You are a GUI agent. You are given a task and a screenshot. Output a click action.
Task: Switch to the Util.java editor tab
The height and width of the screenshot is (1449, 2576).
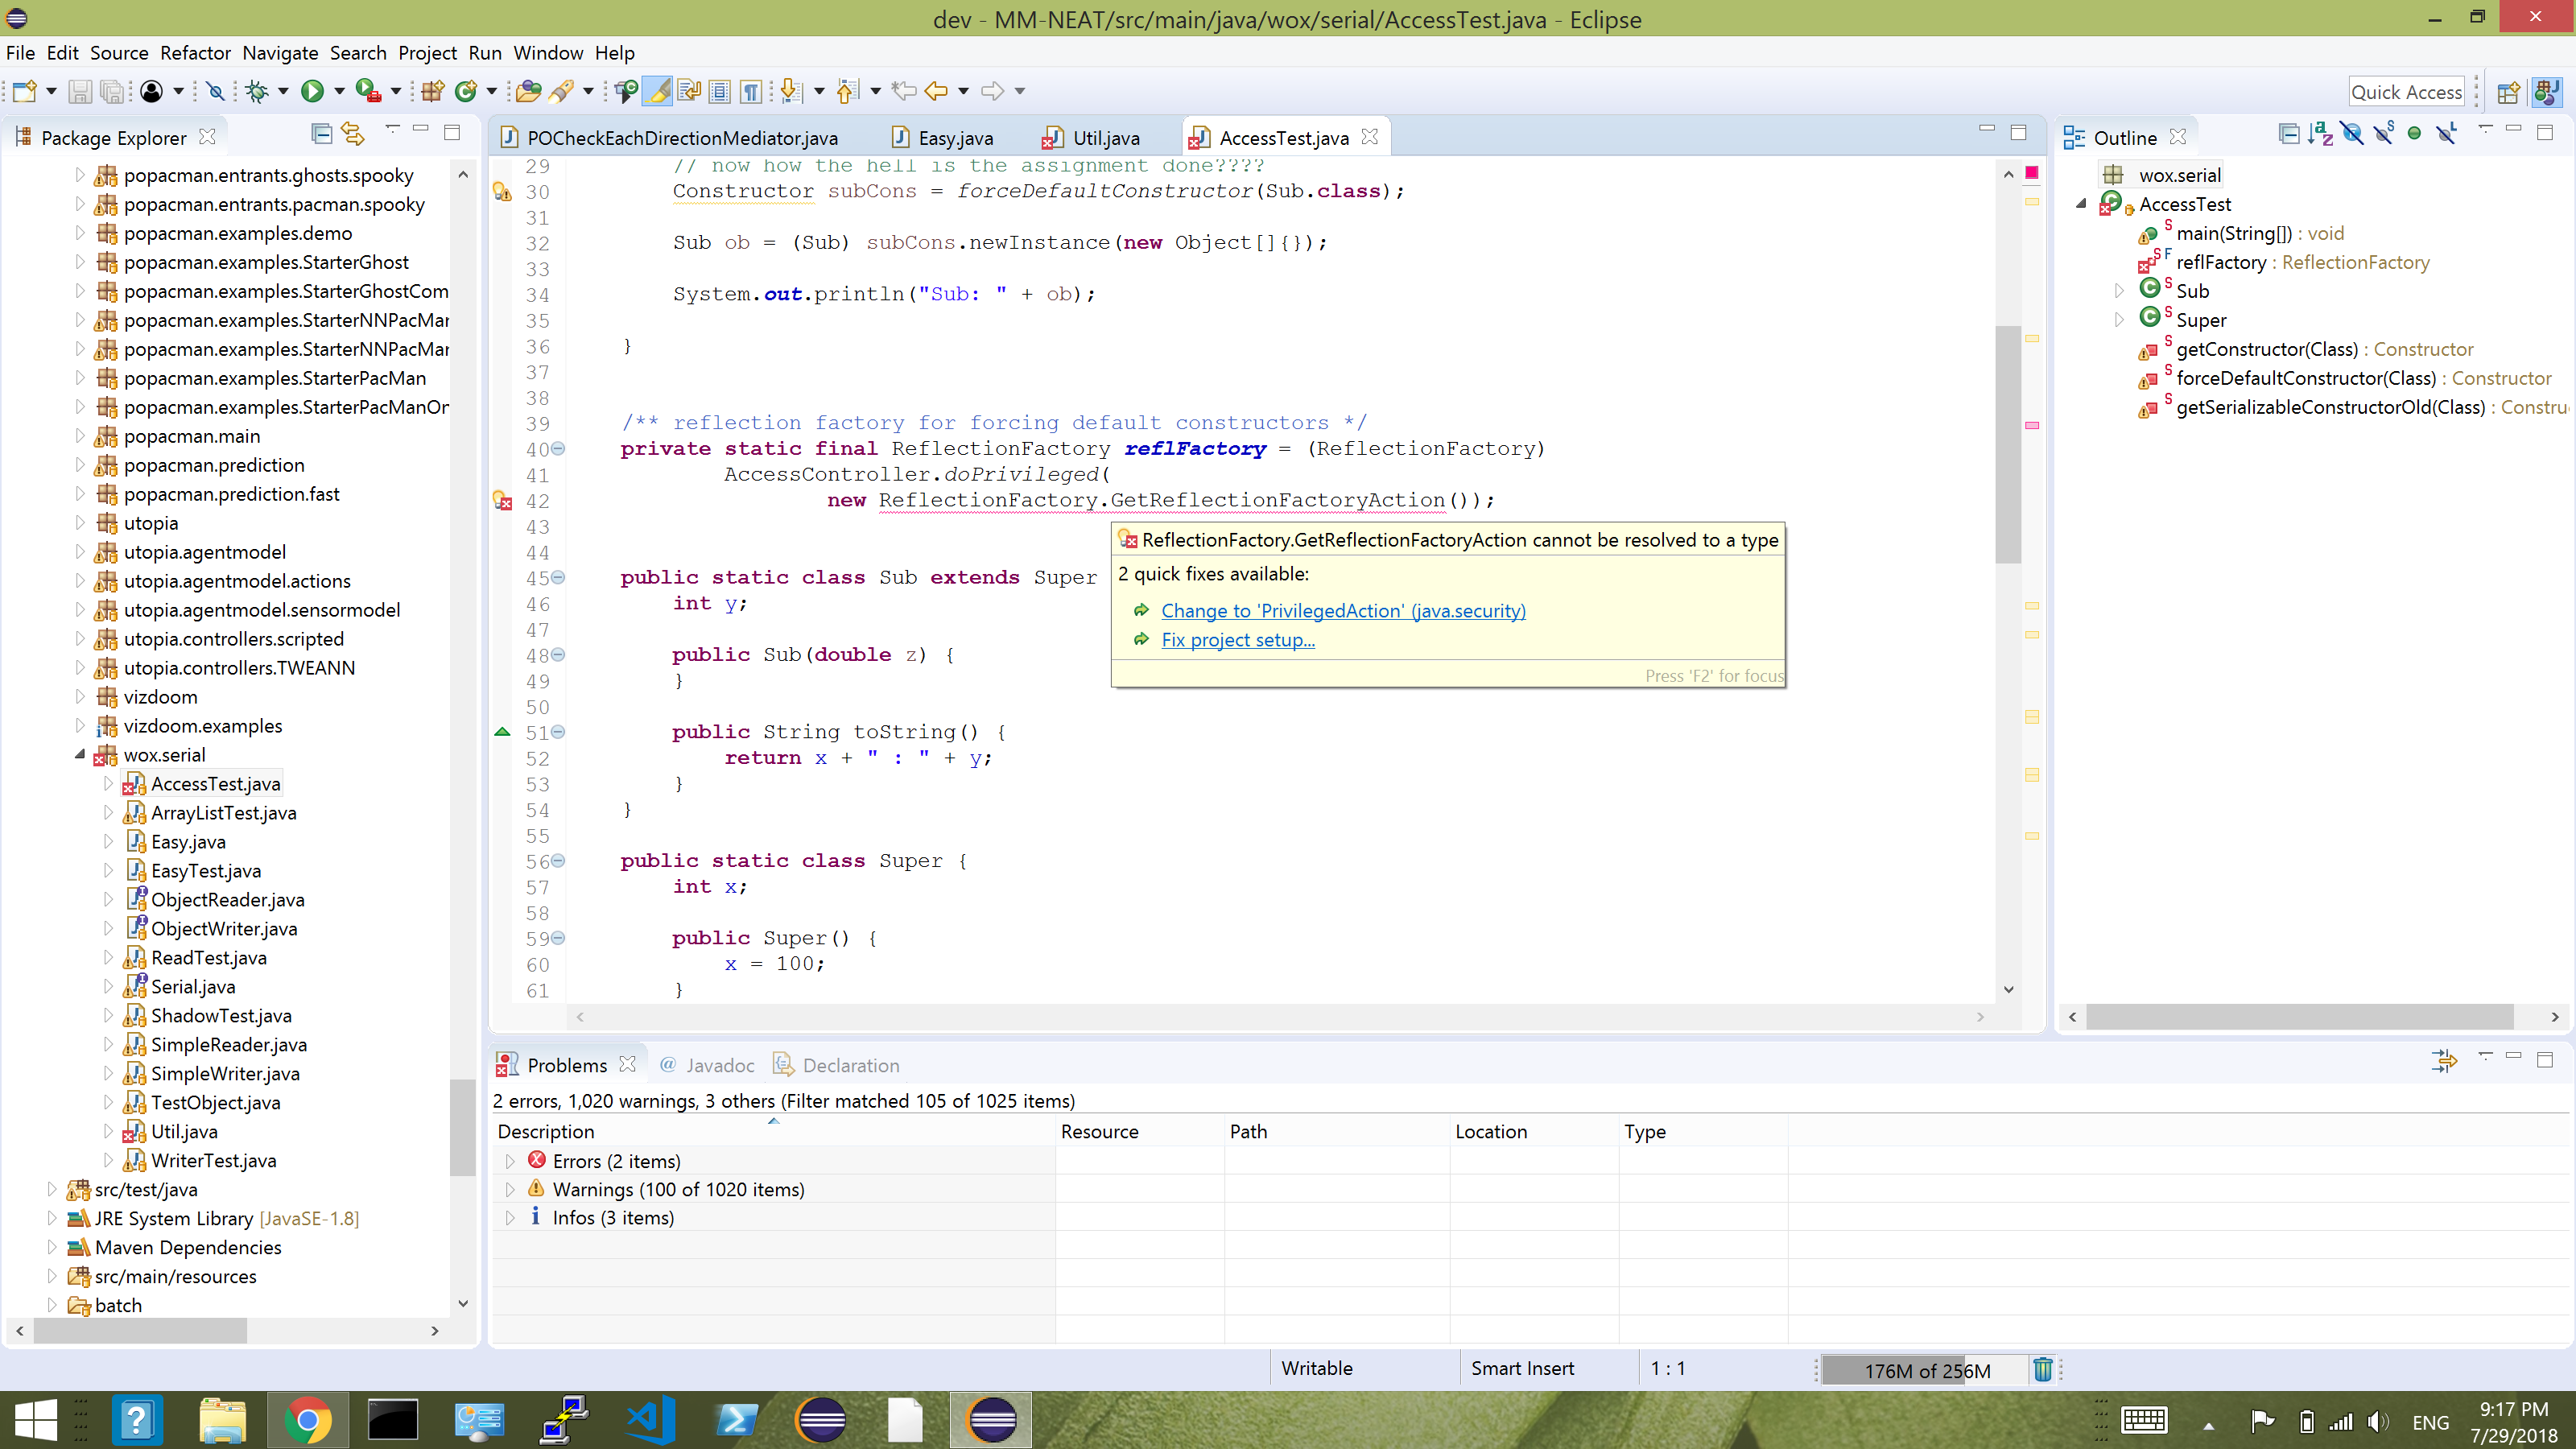coord(1105,138)
